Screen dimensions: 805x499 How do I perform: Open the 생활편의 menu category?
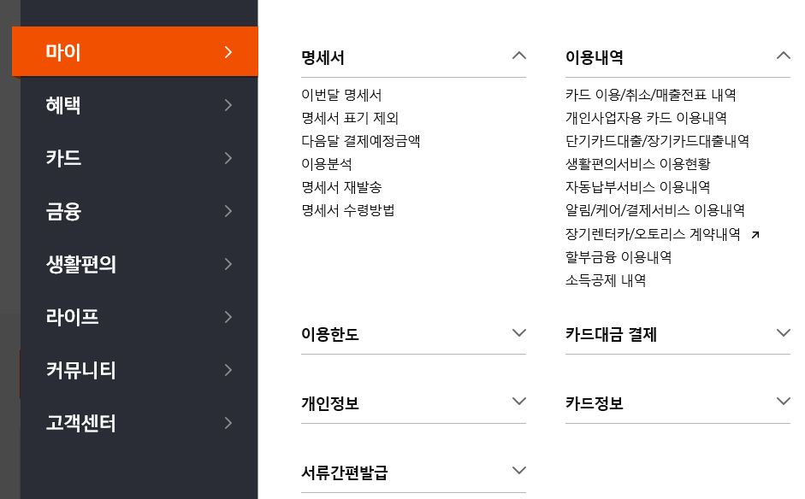139,264
